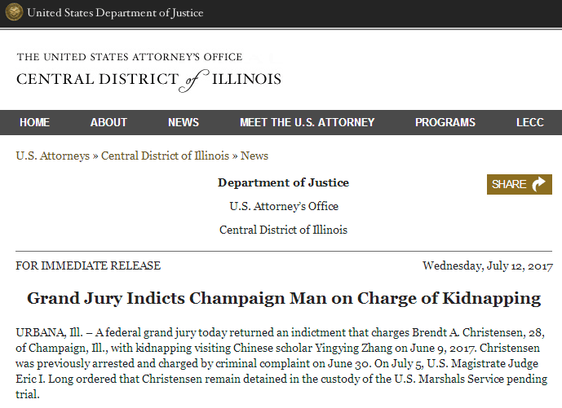Viewport: 562px width, 408px height.
Task: Click the Wednesday, July 12, 2017 date
Action: [488, 265]
